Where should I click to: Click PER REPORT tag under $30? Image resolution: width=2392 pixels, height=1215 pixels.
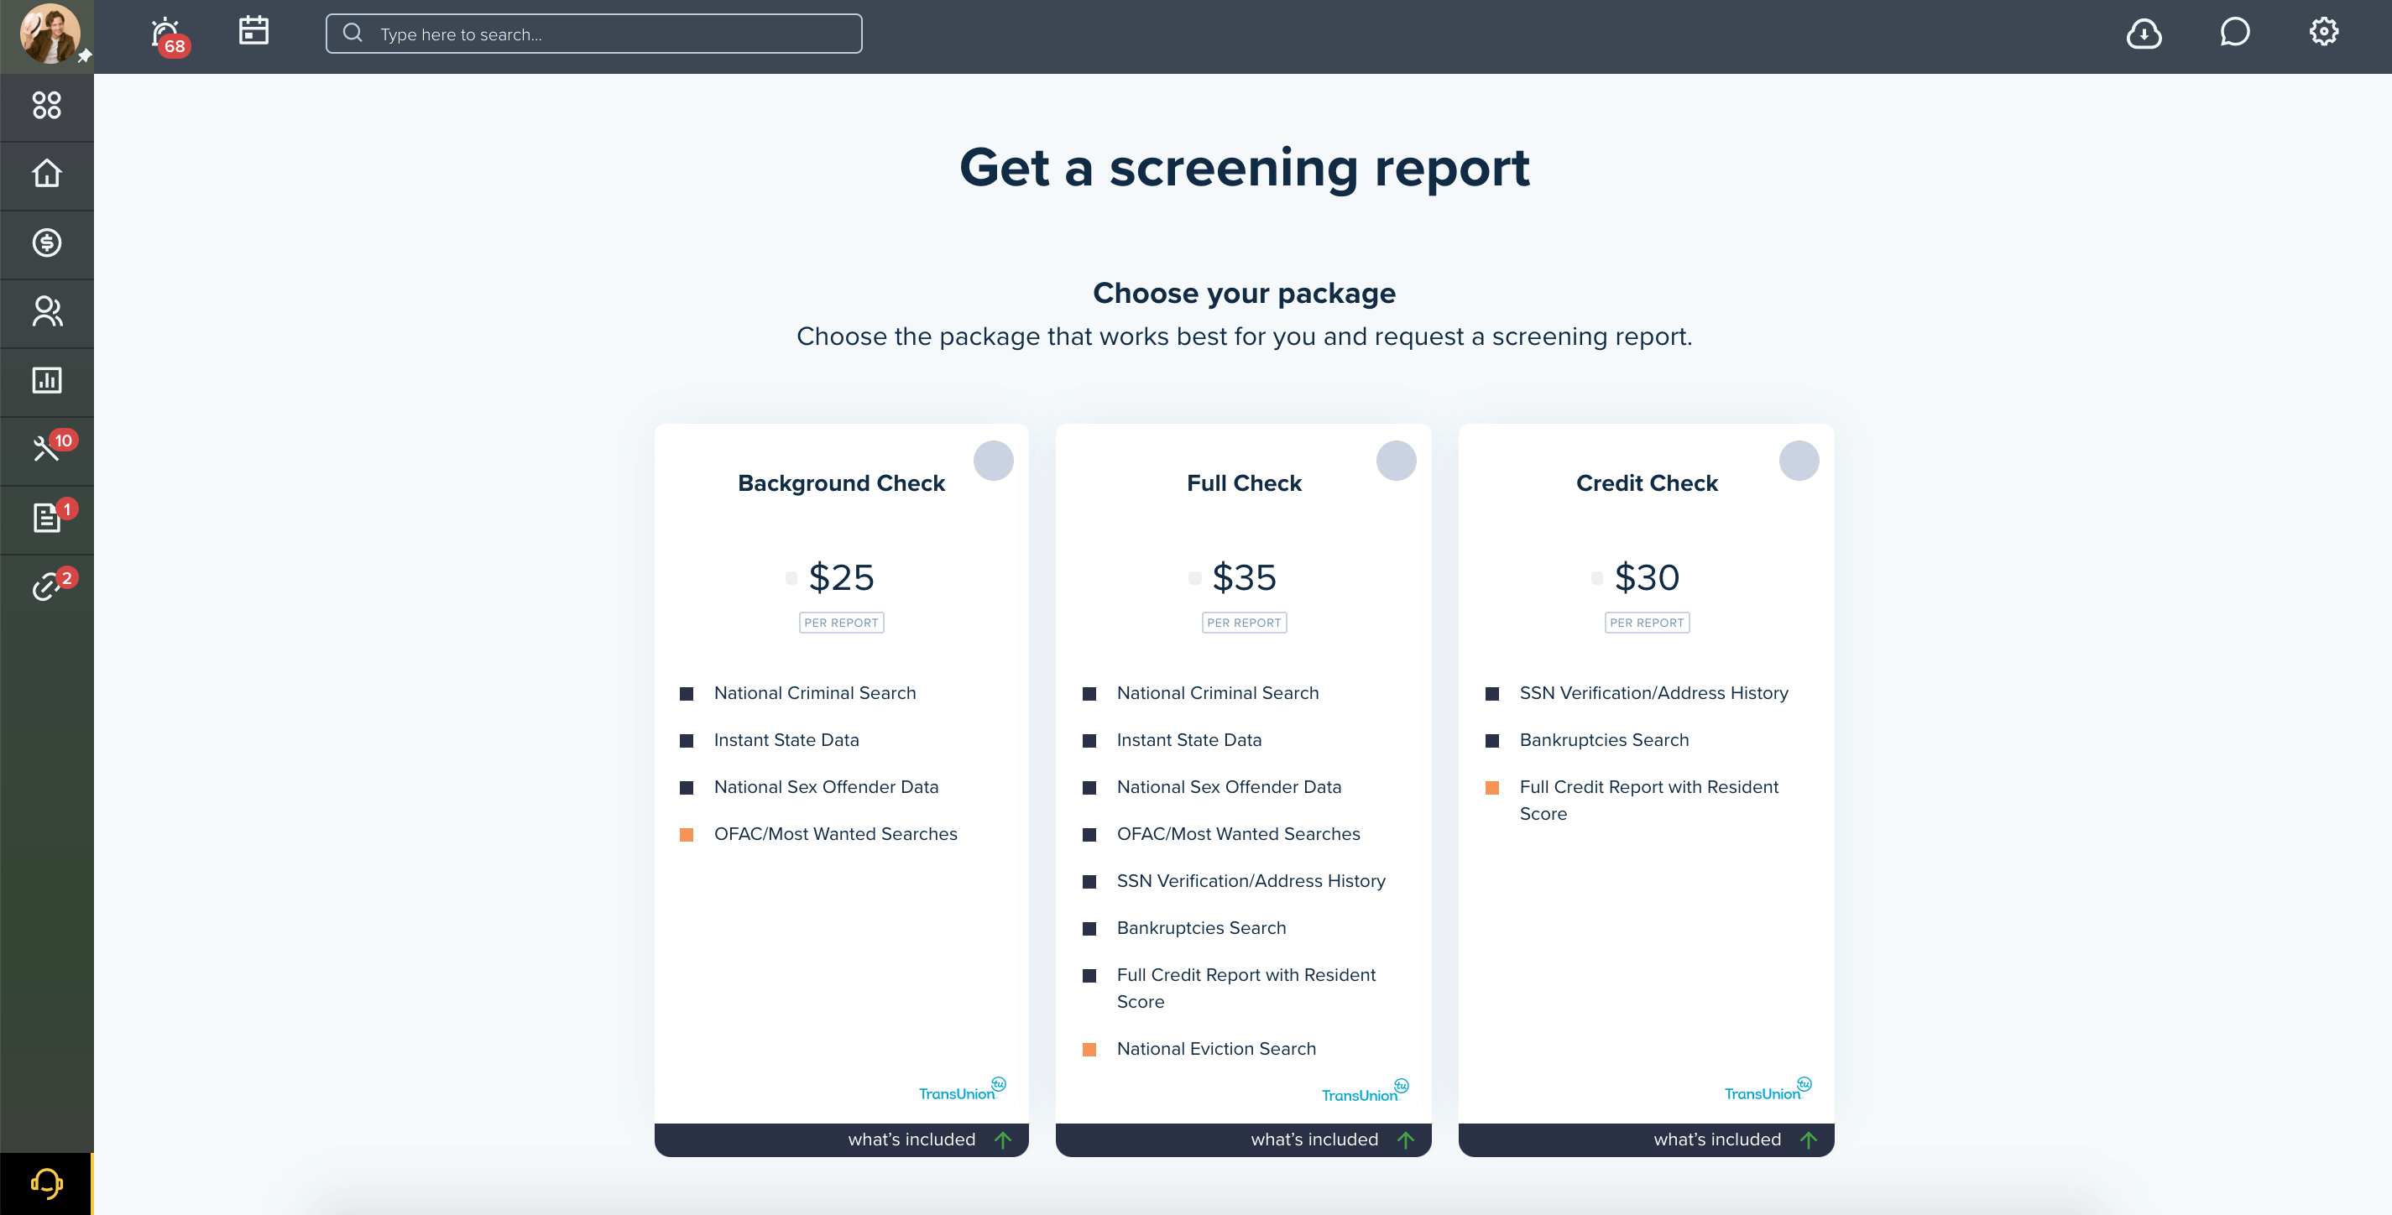coord(1647,623)
